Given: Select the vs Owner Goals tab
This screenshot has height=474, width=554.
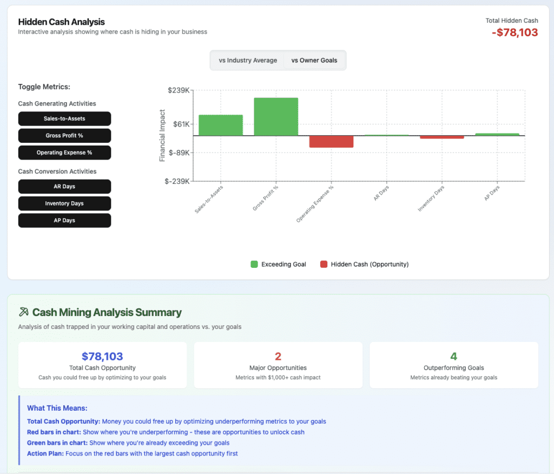Looking at the screenshot, I should point(314,61).
